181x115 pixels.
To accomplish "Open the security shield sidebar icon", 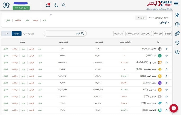I will click(177, 42).
